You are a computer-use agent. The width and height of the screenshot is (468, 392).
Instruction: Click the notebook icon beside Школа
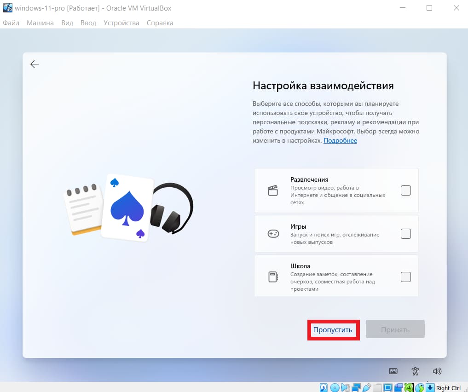click(273, 277)
